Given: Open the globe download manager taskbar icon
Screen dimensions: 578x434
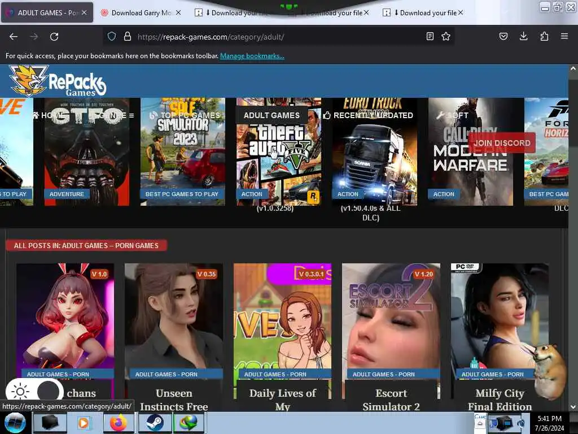Looking at the screenshot, I should click(189, 423).
